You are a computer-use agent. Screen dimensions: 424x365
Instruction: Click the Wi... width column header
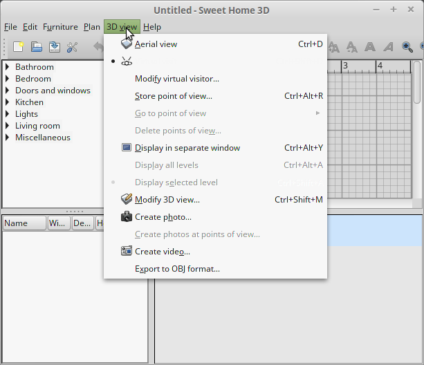(59, 223)
